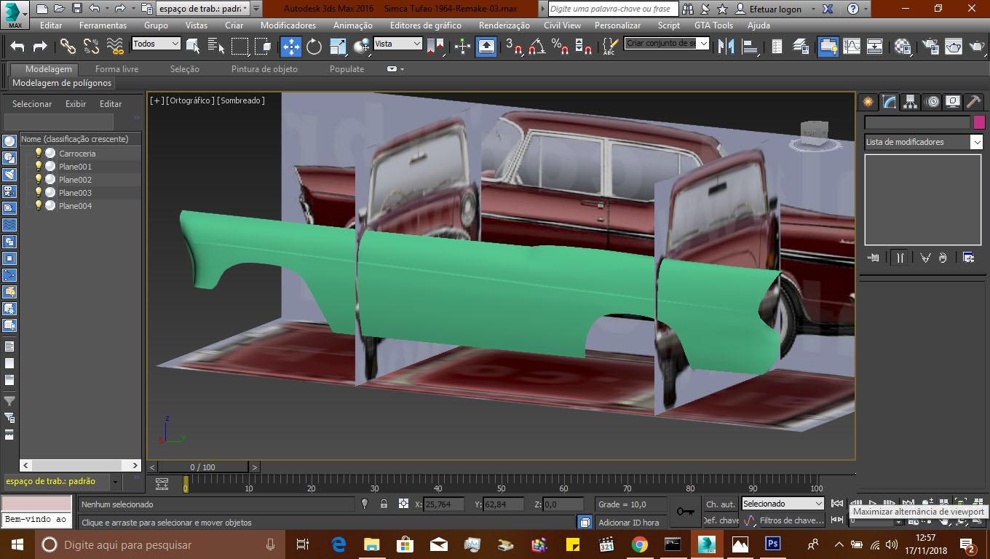Select the Rotate tool in main toolbar
Screen dimensions: 990x559
click(314, 47)
